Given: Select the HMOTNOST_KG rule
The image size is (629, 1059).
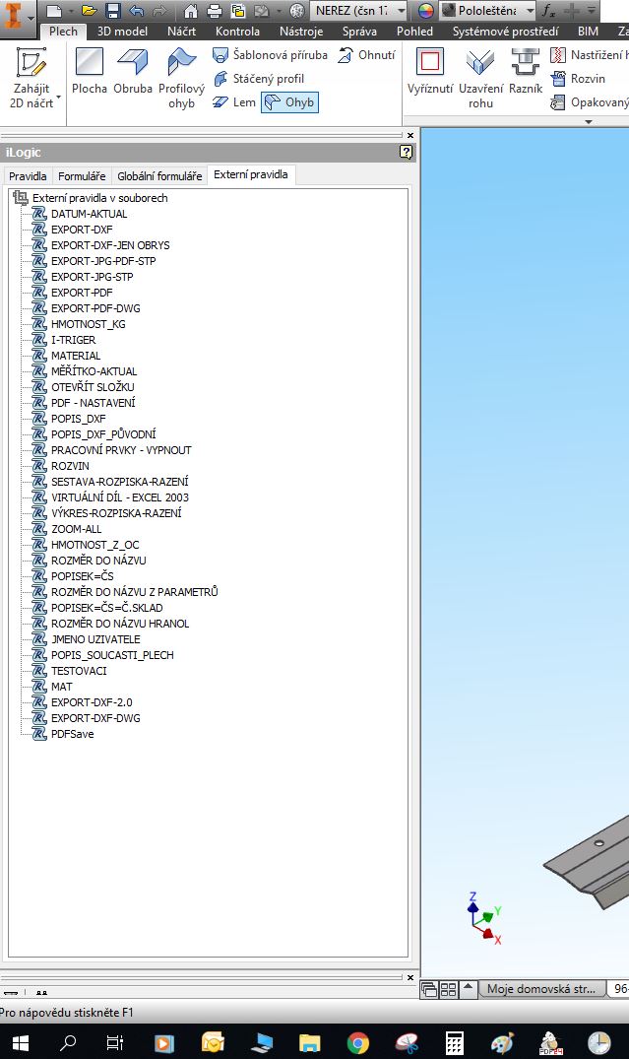Looking at the screenshot, I should 88,324.
